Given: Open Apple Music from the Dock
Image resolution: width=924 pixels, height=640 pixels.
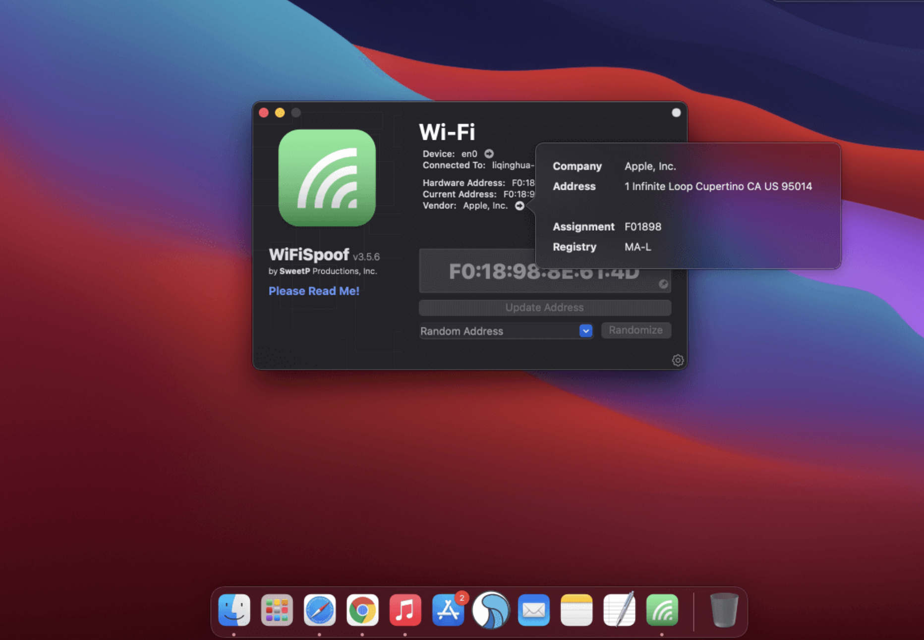Looking at the screenshot, I should [405, 610].
